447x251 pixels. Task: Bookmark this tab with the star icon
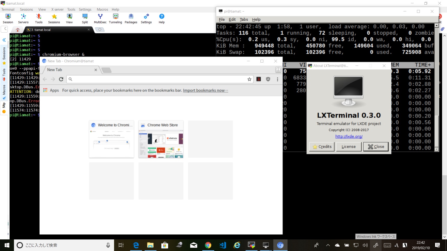click(249, 79)
